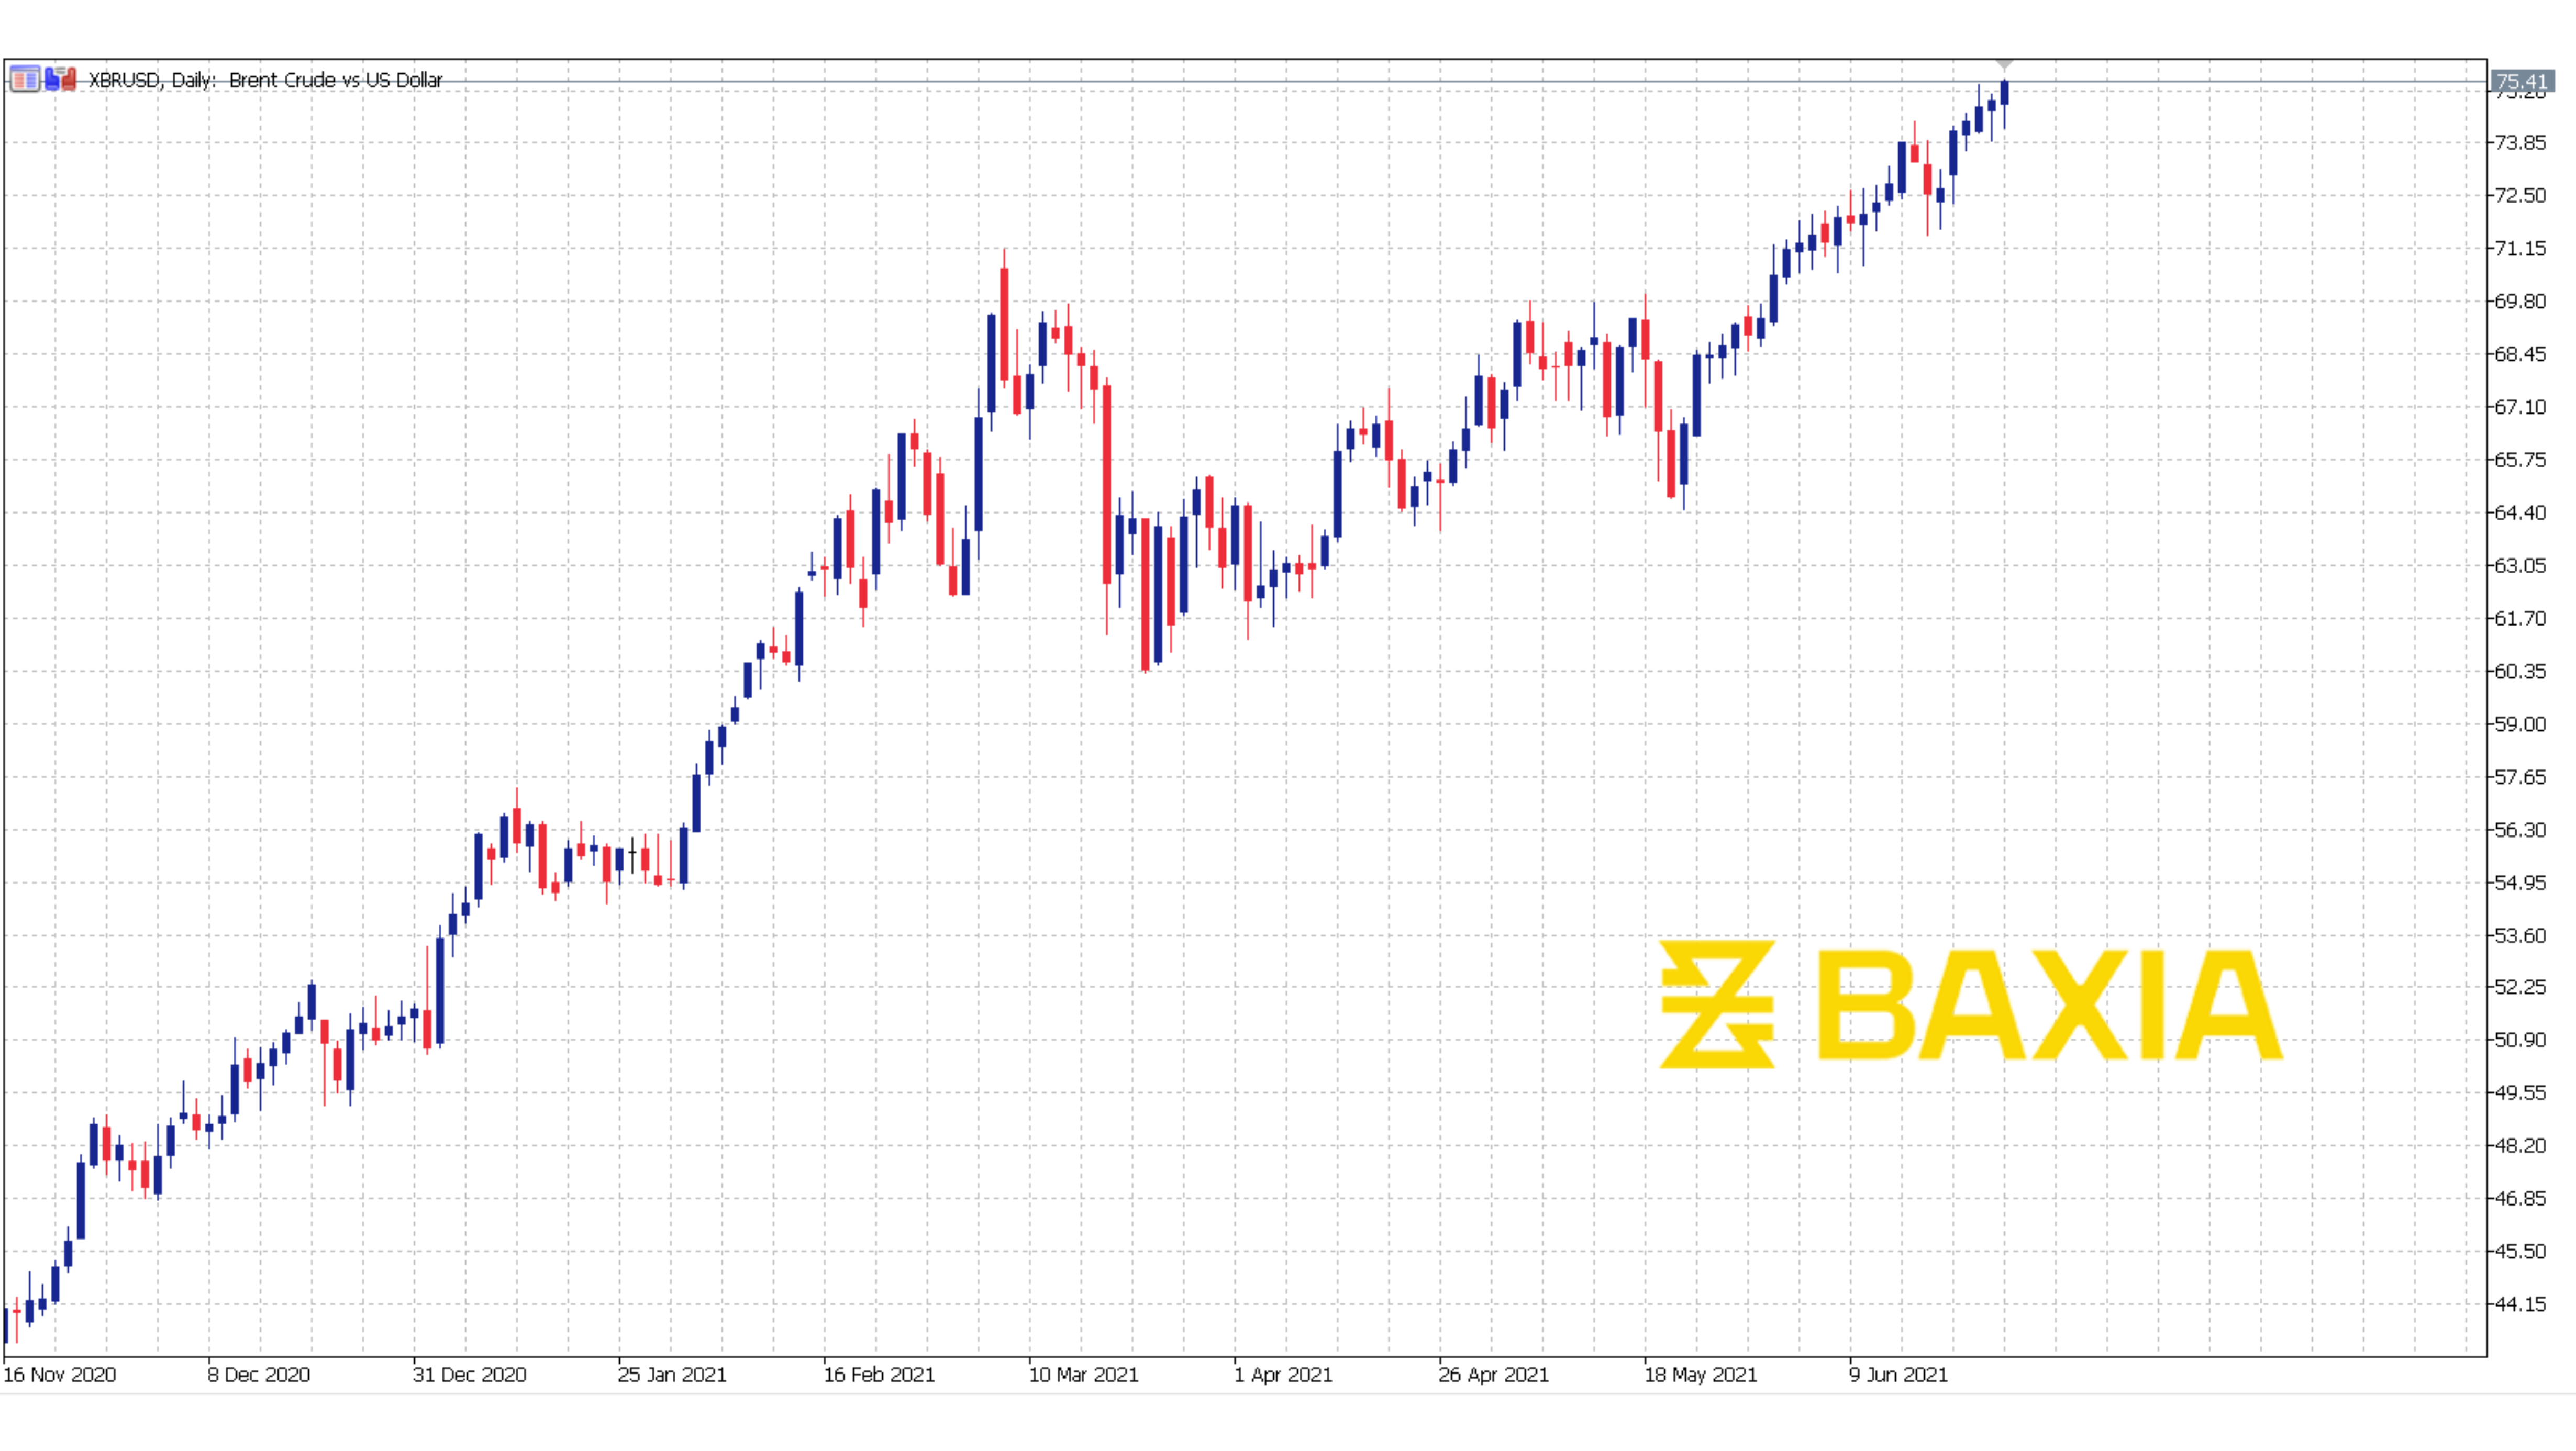This screenshot has width=2576, height=1451.
Task: Click the 64.40 price axis label
Action: pyautogui.click(x=2520, y=513)
